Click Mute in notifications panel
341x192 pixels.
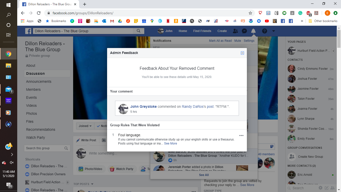point(238,41)
